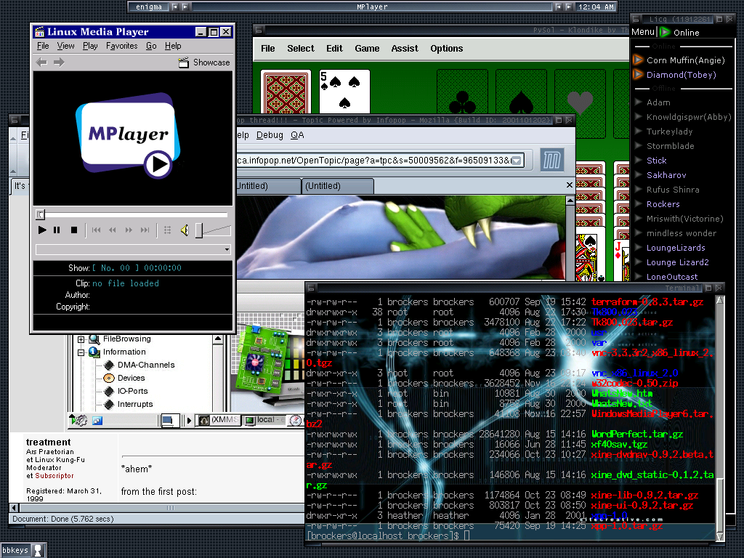Open the clip selection dropdown in media player
Screen dimensions: 744x558
227,250
